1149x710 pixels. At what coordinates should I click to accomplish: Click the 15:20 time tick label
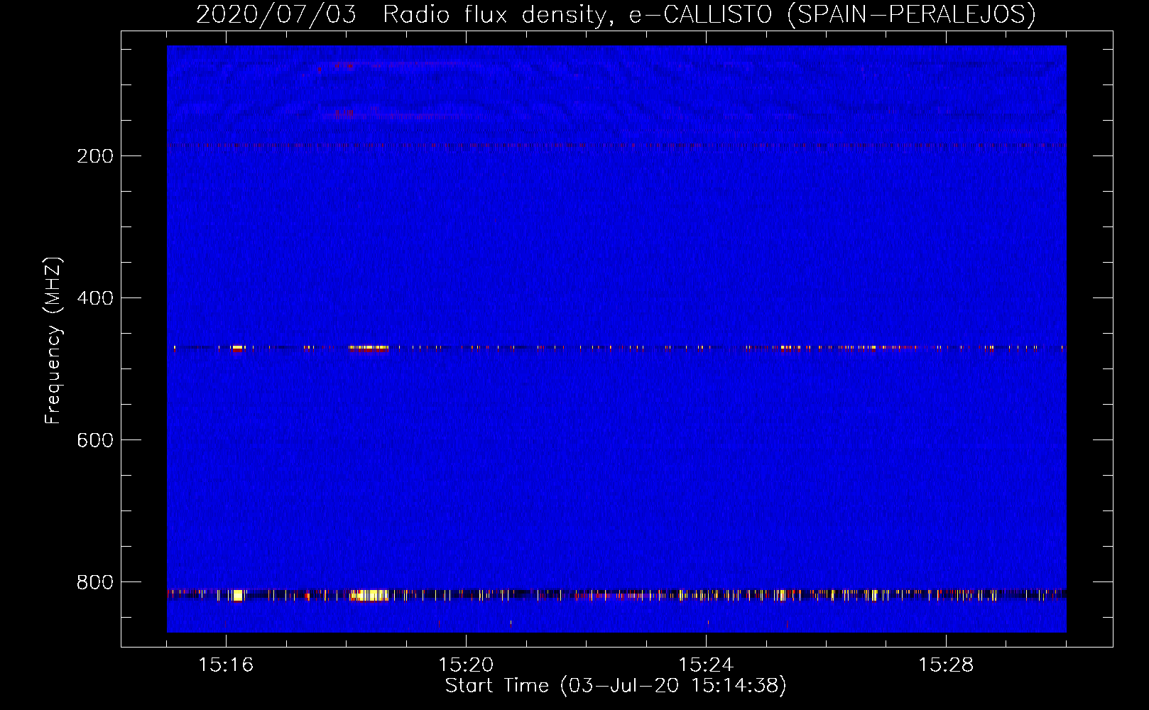(466, 665)
